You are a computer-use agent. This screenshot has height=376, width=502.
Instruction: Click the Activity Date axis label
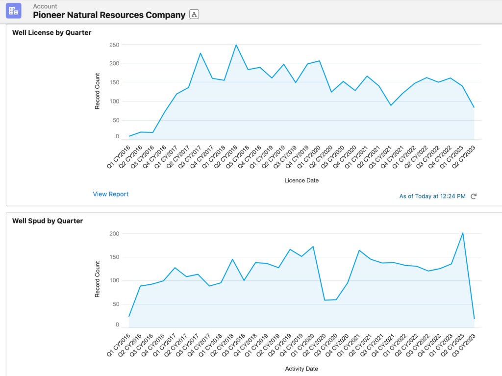pyautogui.click(x=301, y=369)
